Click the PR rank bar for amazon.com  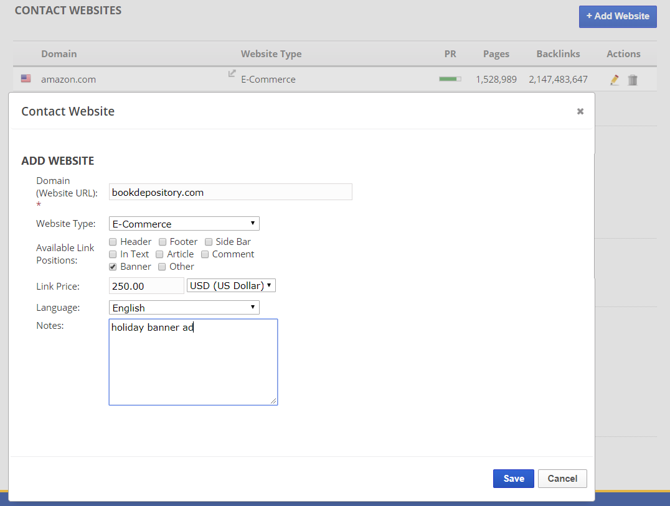[x=450, y=79]
